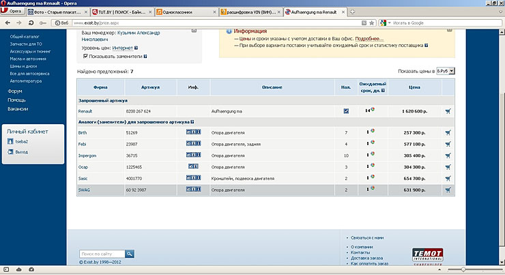505x275 pixels.
Task: Click the Opera Turbo icon in status bar
Action: [x=31, y=270]
